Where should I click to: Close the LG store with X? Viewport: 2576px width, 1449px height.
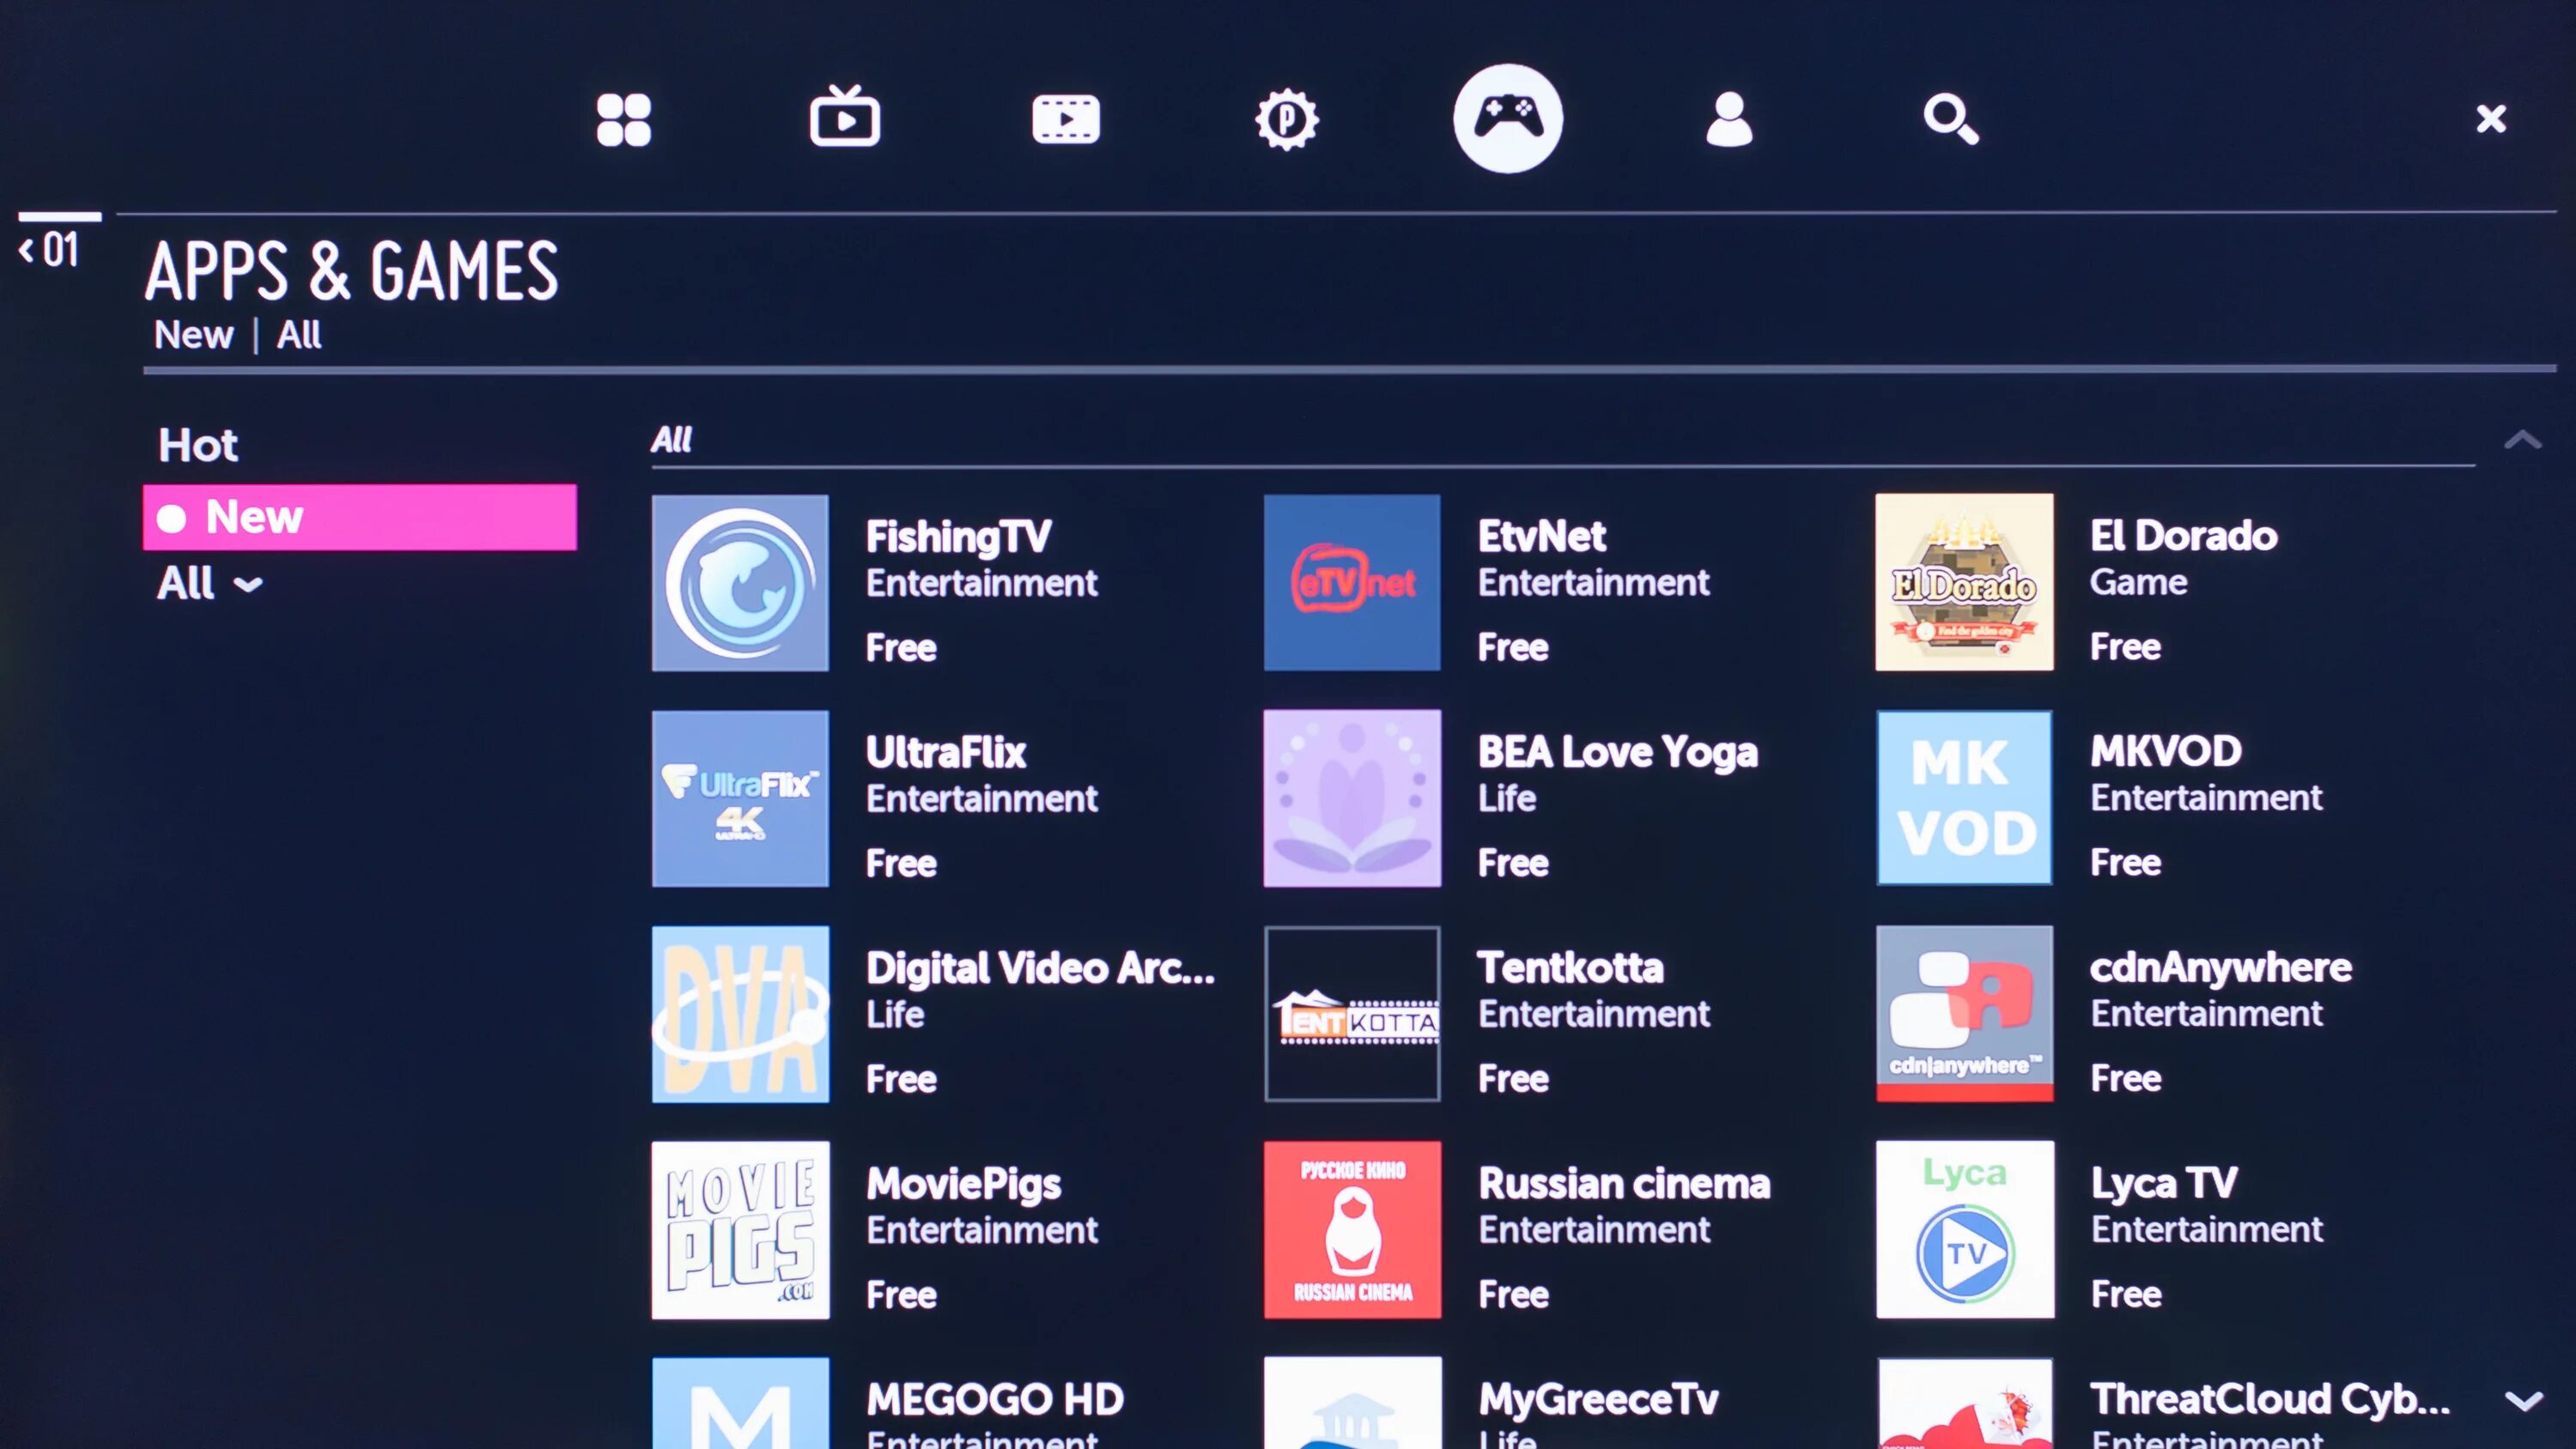[2491, 119]
